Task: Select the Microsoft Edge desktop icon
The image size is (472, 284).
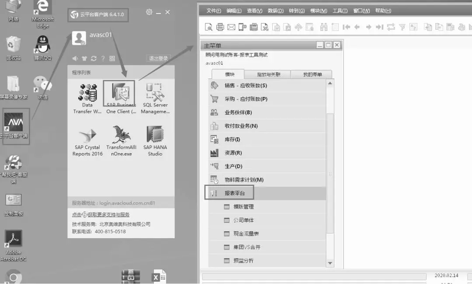Action: pos(43,14)
